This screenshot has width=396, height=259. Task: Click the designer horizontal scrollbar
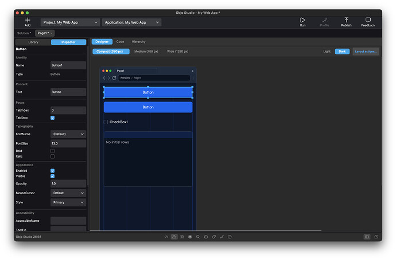(205, 230)
